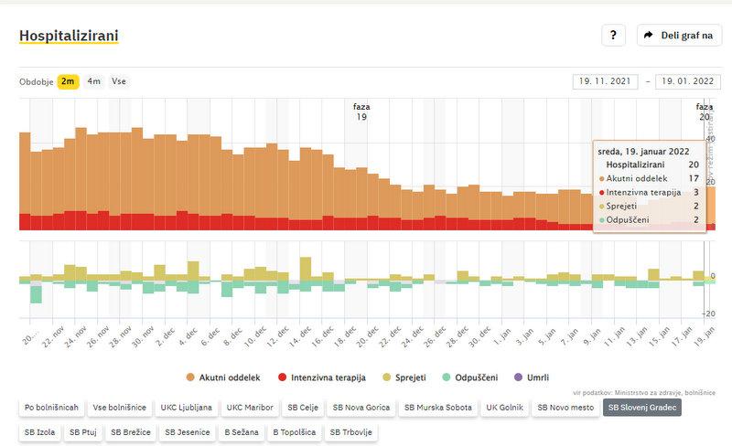Click the Hospitalizirani heading link
This screenshot has width=732, height=446.
point(69,36)
